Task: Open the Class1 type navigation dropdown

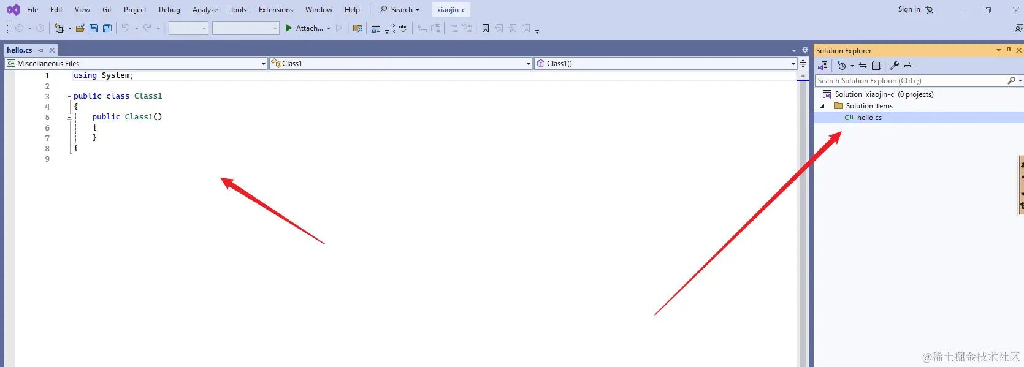Action: (x=529, y=63)
